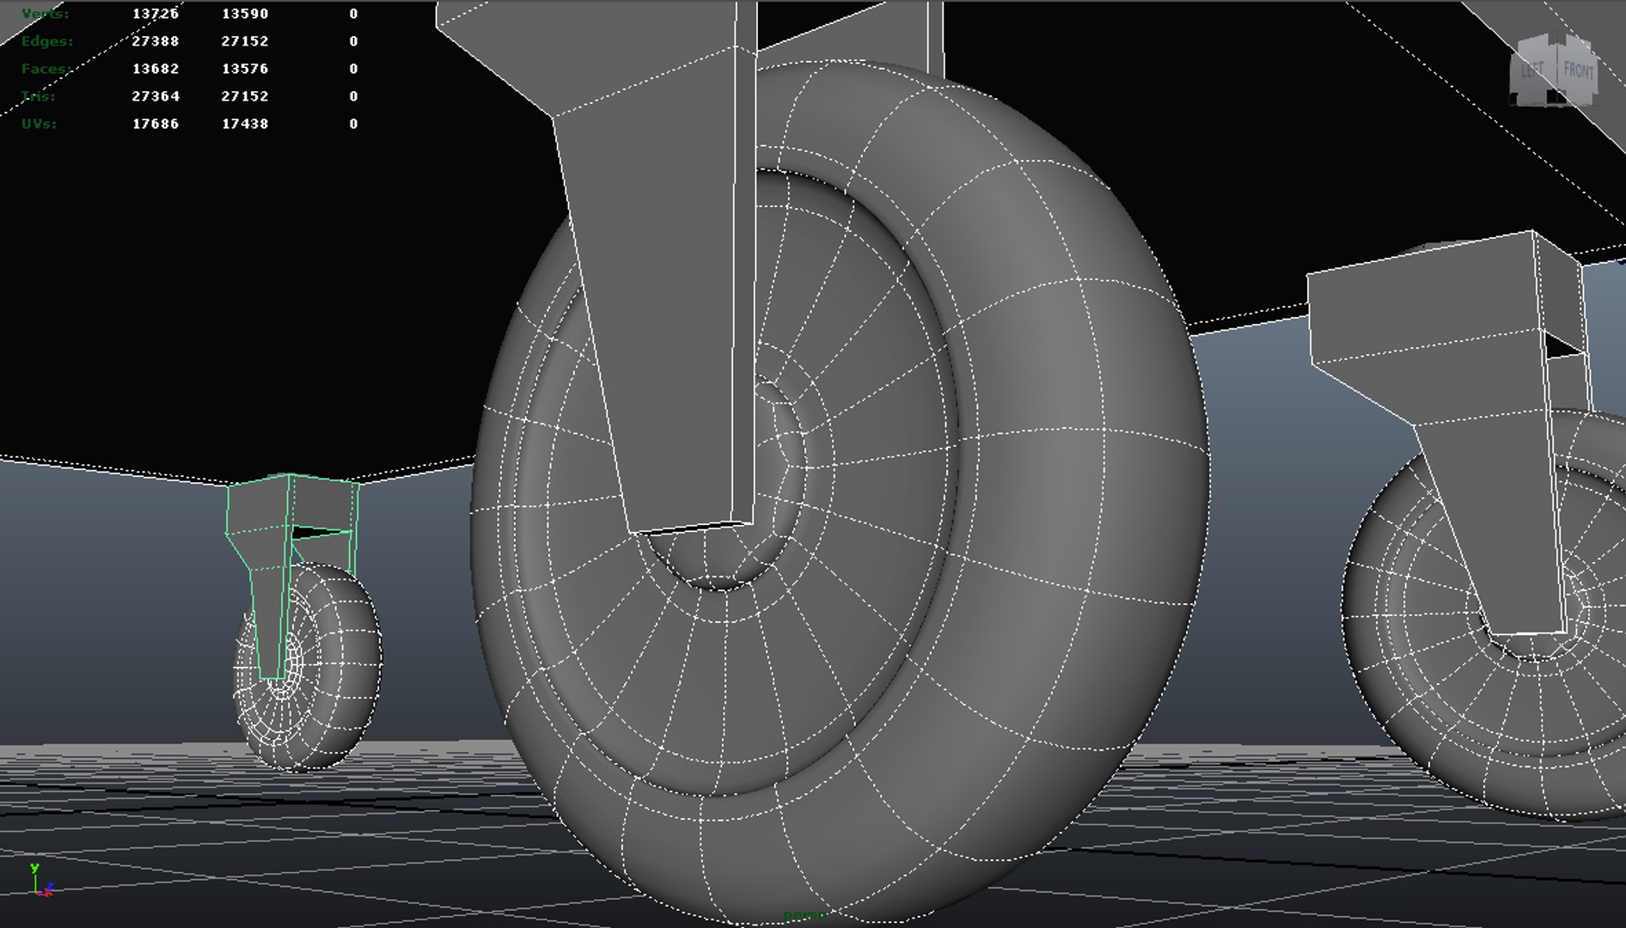The image size is (1626, 928).
Task: Click the Verts label in the poly count HUD
Action: 45,14
